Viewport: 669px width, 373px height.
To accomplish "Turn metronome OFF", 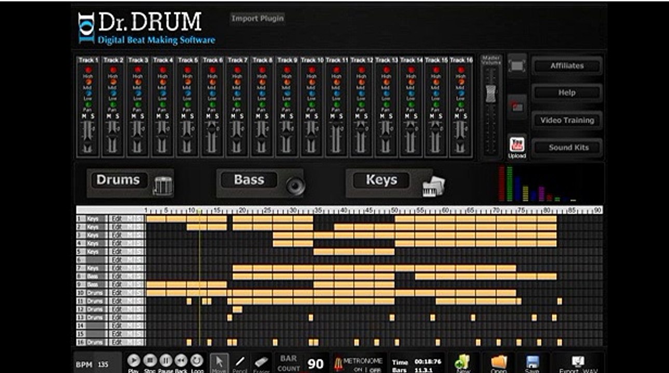I will click(375, 370).
